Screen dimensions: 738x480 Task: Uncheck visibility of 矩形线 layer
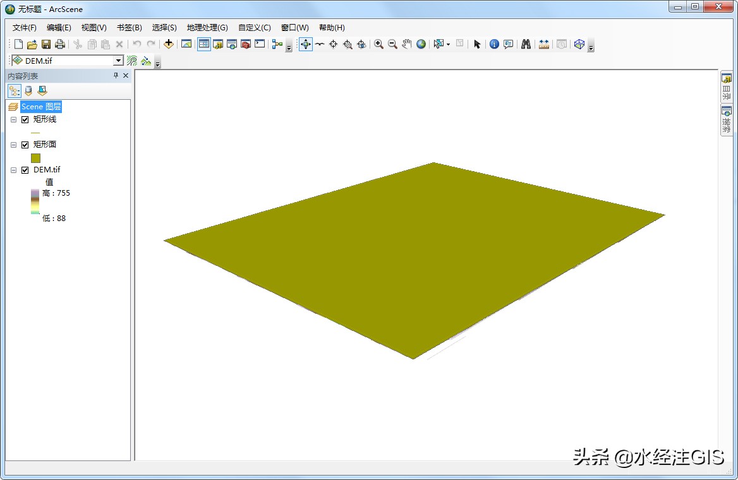coord(25,119)
